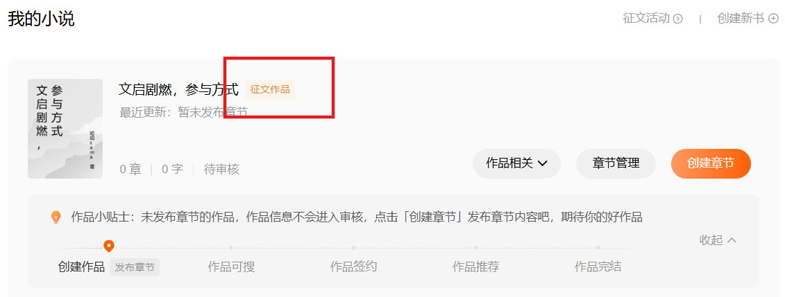Click the orange 创建章节 button
785x297 pixels.
711,163
